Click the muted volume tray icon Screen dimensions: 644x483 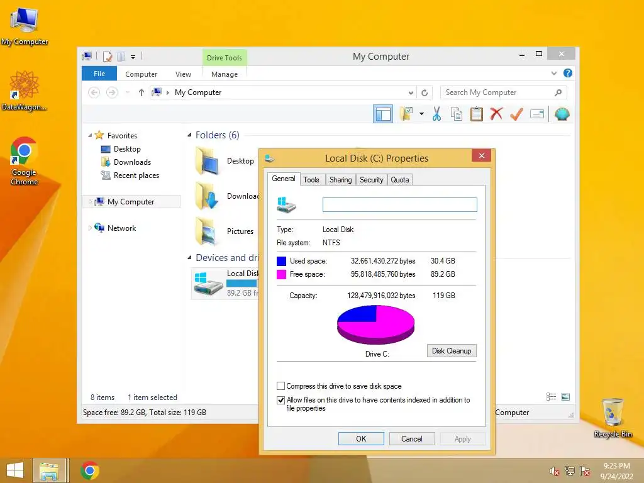pyautogui.click(x=555, y=472)
